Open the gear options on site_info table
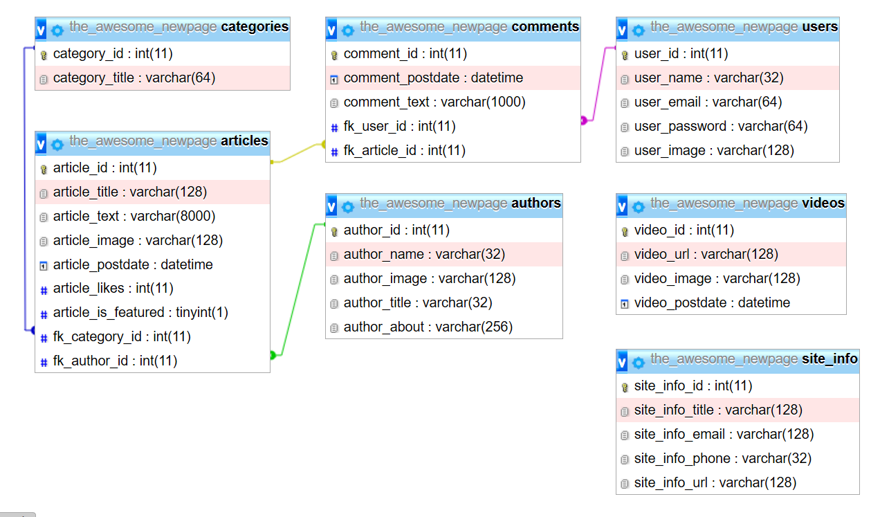Viewport: 889px width, 517px height. (639, 363)
